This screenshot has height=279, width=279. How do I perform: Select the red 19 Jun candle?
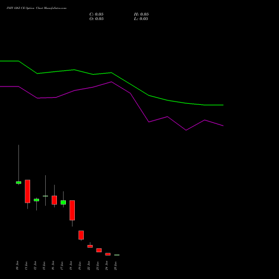pos(81,235)
